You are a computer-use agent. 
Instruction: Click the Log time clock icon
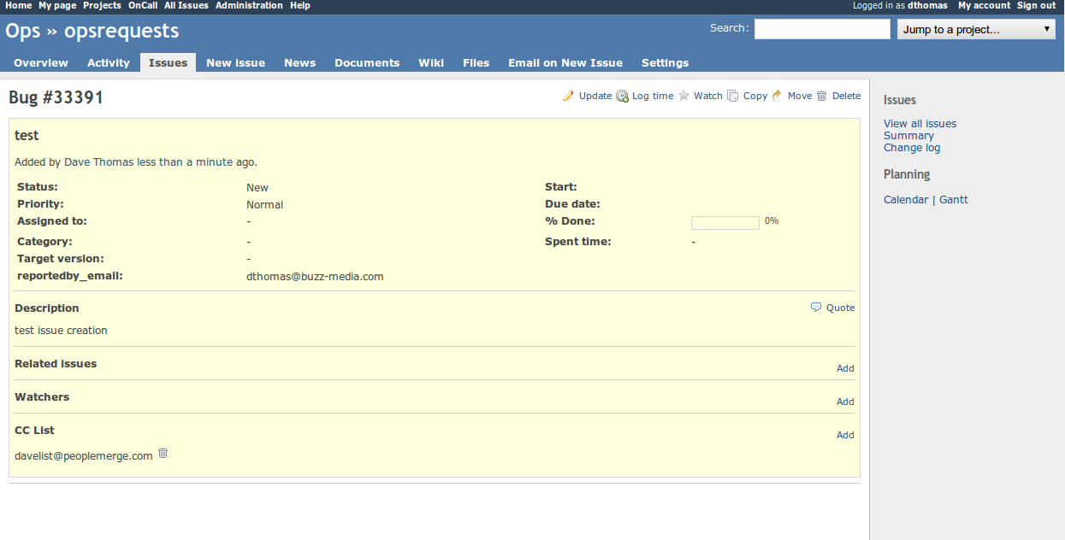[622, 96]
